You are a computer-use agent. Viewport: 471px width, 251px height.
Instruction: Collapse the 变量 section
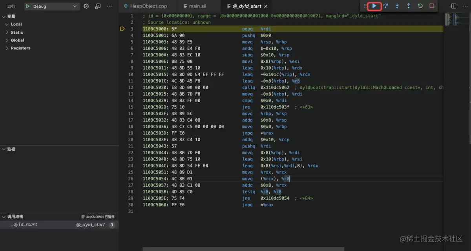click(4, 16)
